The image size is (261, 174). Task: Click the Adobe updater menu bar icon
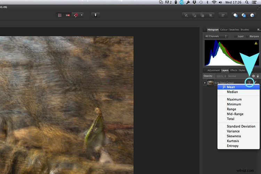pyautogui.click(x=168, y=2)
